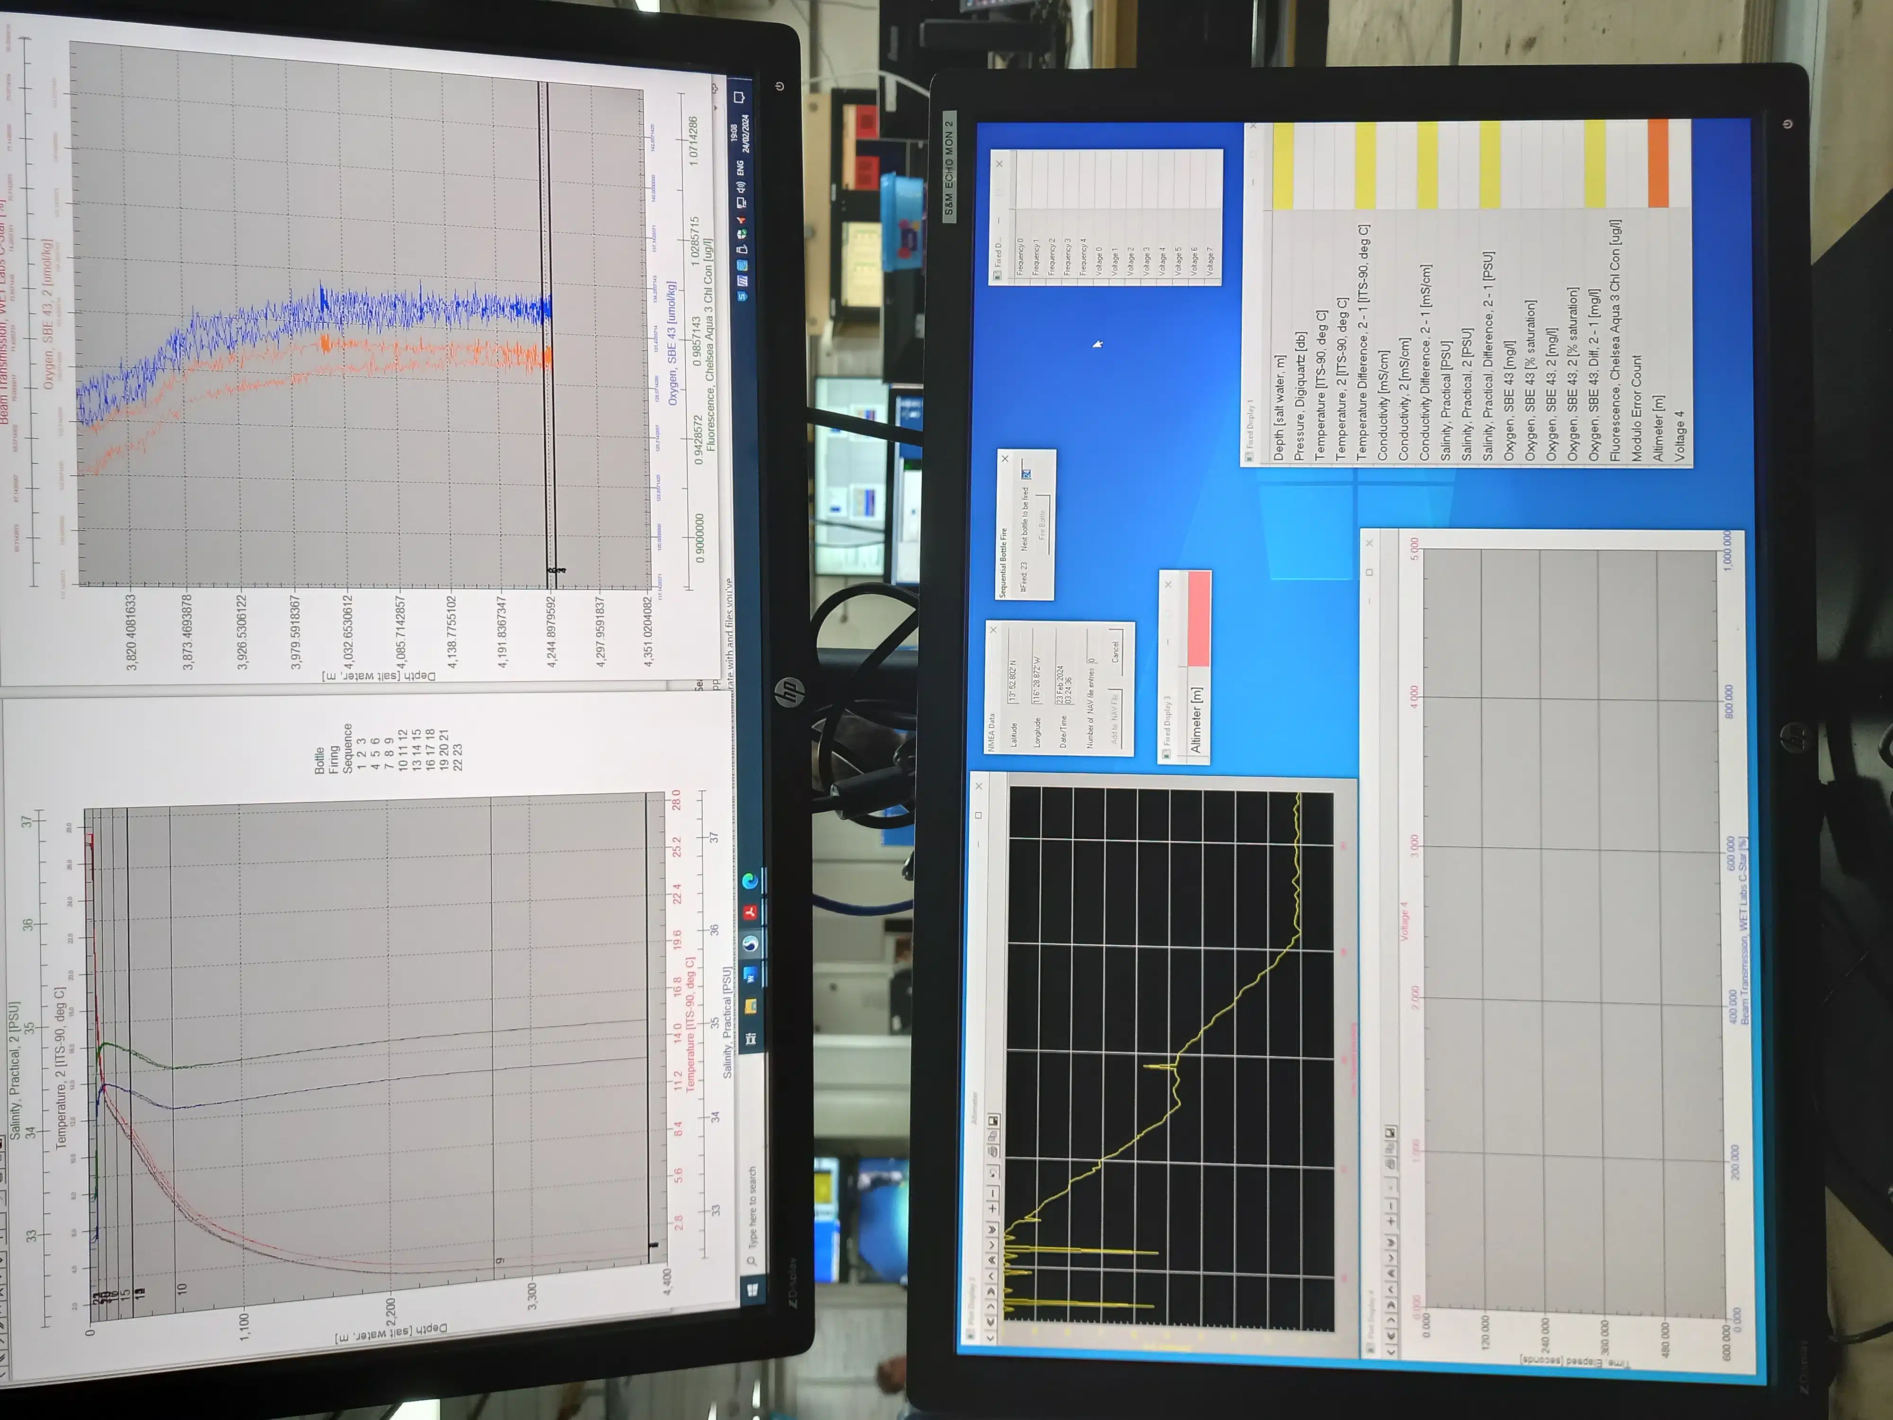Open the volume control in system tray
Image resolution: width=1893 pixels, height=1420 pixels.
[x=741, y=186]
